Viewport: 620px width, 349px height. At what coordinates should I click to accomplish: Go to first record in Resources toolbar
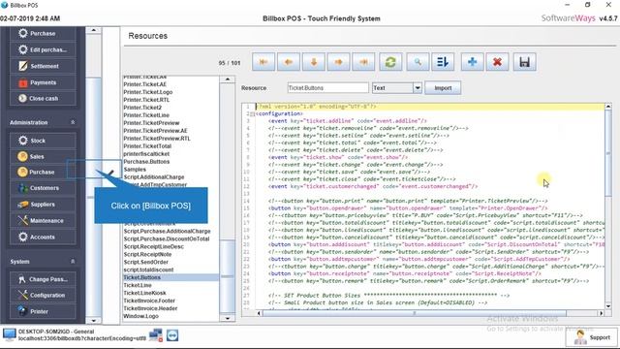[x=263, y=62]
